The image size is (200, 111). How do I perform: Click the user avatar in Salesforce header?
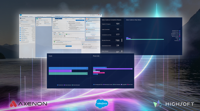pyautogui.click(x=100, y=15)
